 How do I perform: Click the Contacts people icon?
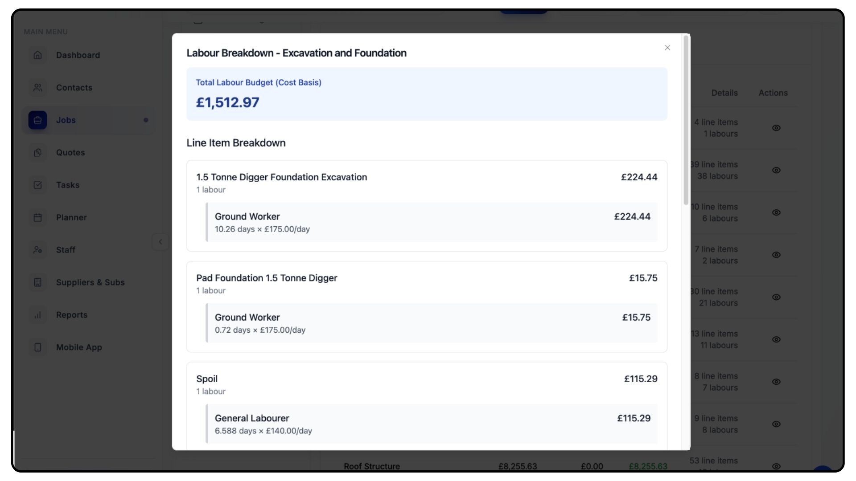[38, 88]
